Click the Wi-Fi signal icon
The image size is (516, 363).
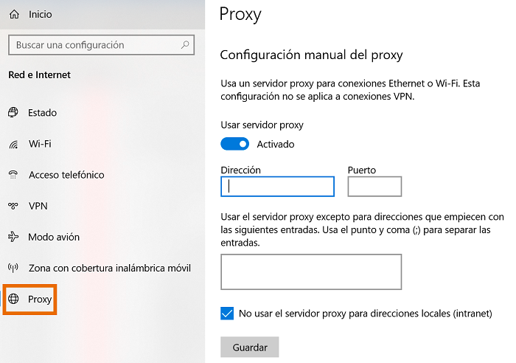click(13, 144)
